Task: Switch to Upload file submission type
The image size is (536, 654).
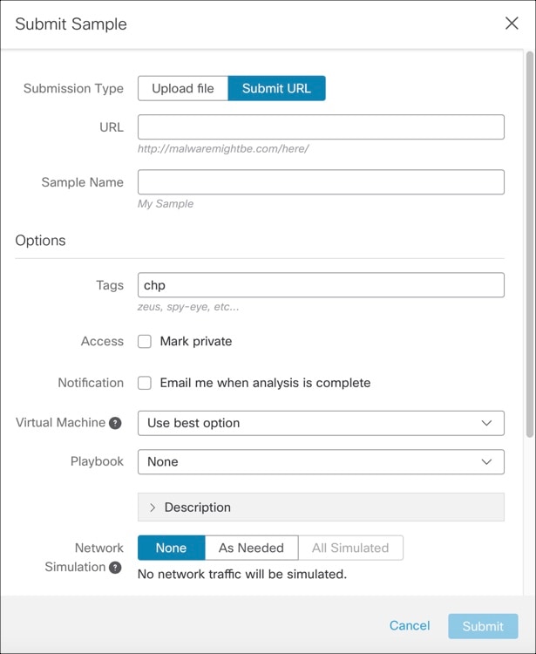Action: click(x=183, y=88)
